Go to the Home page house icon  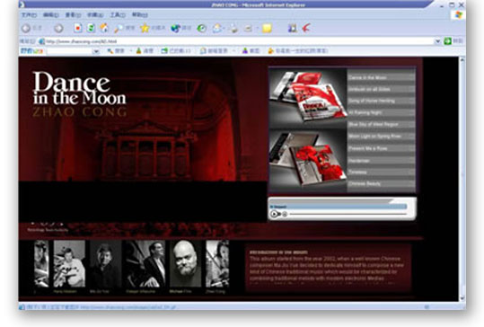[x=104, y=29]
